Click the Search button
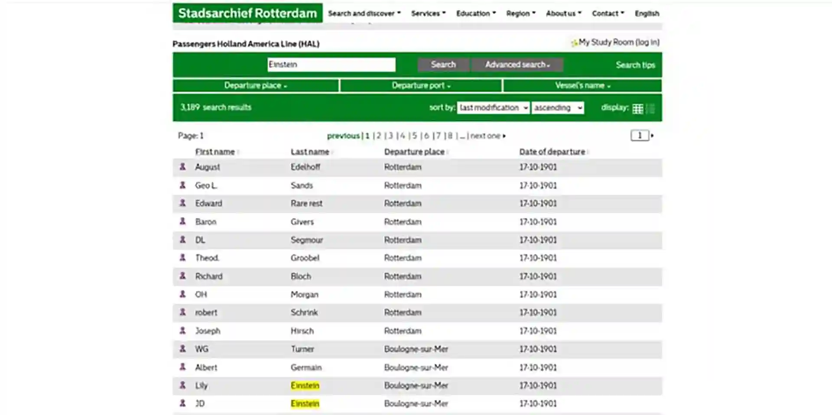The width and height of the screenshot is (832, 415). point(443,65)
